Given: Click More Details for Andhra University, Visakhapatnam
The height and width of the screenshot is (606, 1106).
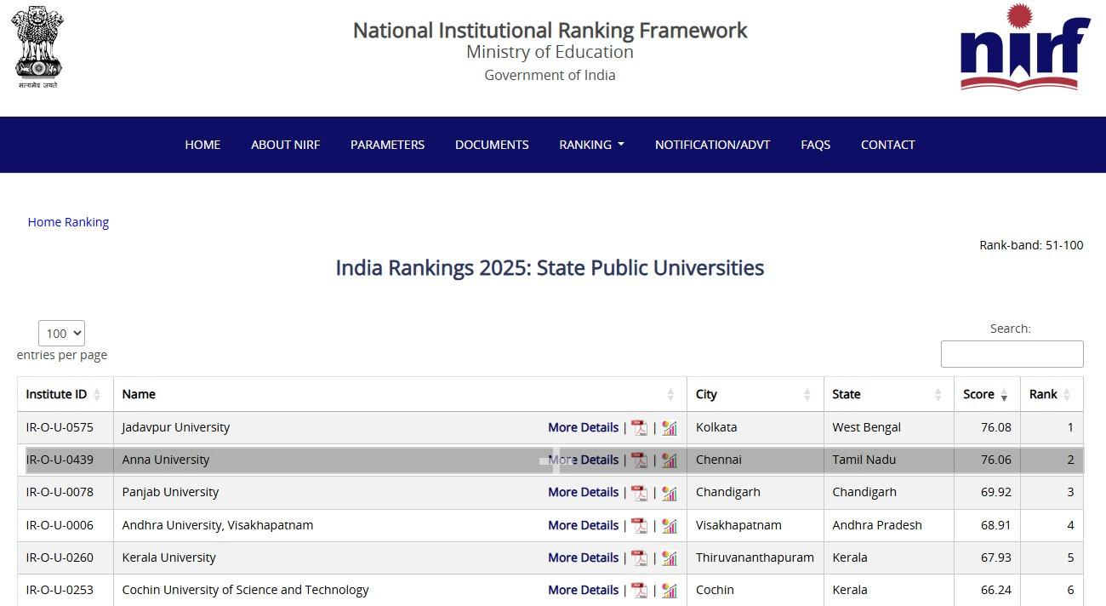Looking at the screenshot, I should tap(583, 525).
